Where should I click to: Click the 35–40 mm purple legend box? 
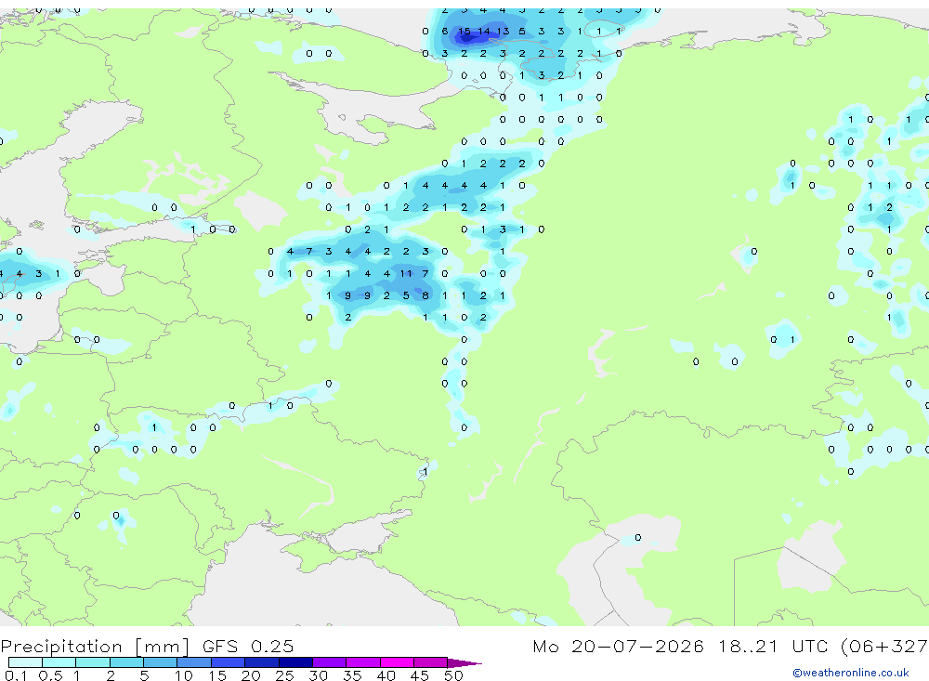[x=363, y=662]
